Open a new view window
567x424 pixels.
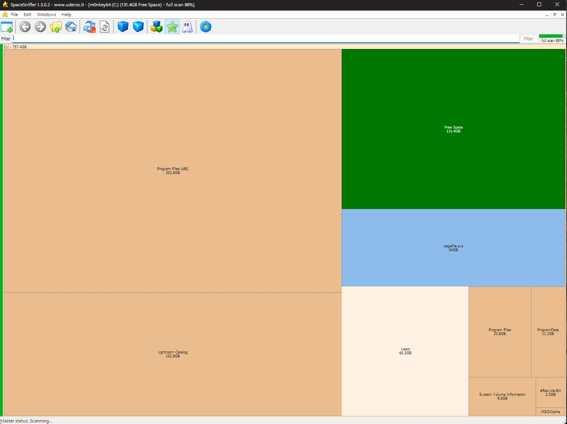pos(7,27)
